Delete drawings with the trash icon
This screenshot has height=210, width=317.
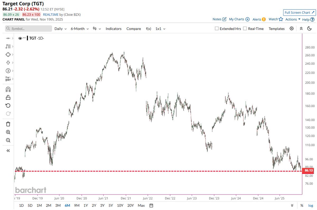[x=8, y=124]
